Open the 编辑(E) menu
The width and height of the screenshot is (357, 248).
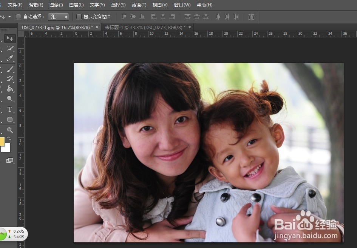36,5
